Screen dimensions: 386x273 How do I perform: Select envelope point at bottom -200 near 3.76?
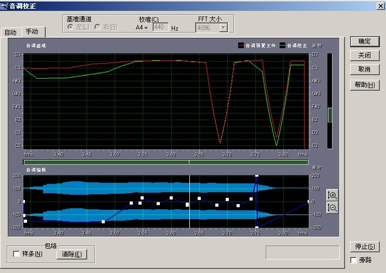click(x=257, y=227)
